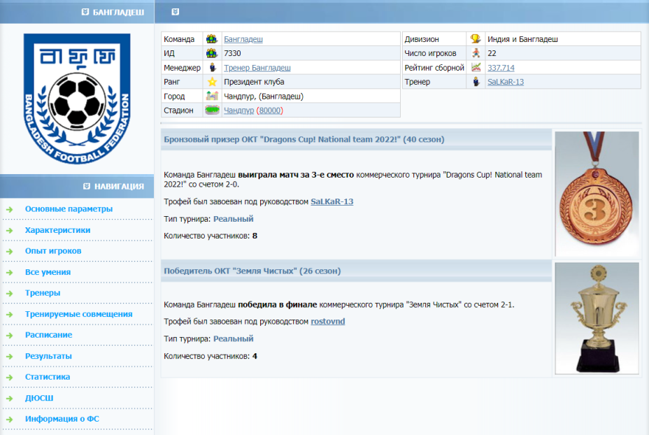Click the collapse icon beside БАНГЛАДЕШ header
Viewport: 649px width, 435px height.
coord(85,12)
